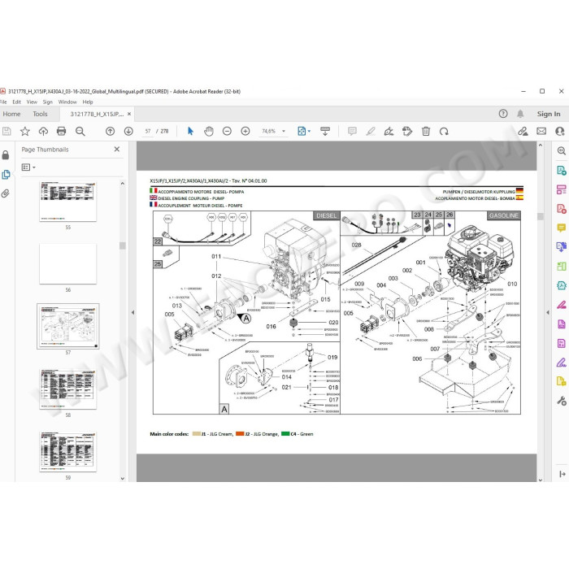Collapse the left navigation pane arrow
The height and width of the screenshot is (569, 569).
[132, 312]
